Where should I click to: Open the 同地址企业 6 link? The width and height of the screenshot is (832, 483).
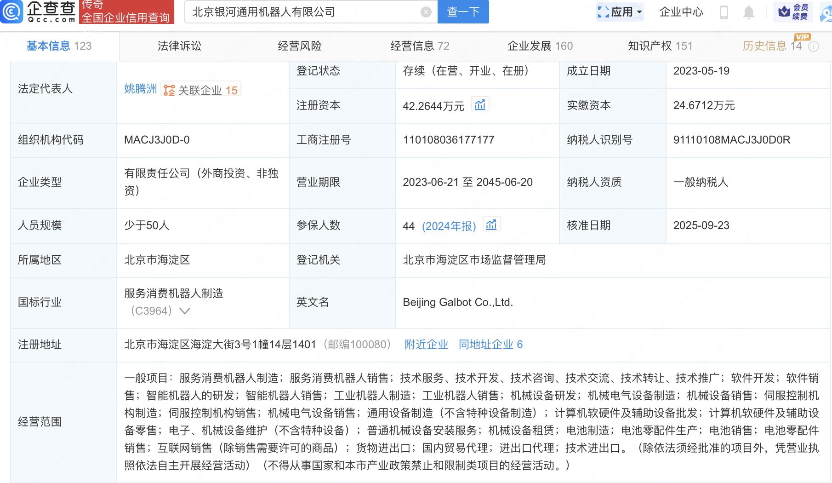click(x=490, y=345)
